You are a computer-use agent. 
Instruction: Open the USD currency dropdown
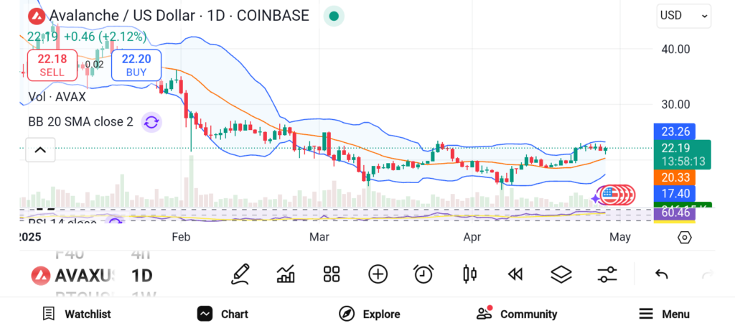click(683, 16)
